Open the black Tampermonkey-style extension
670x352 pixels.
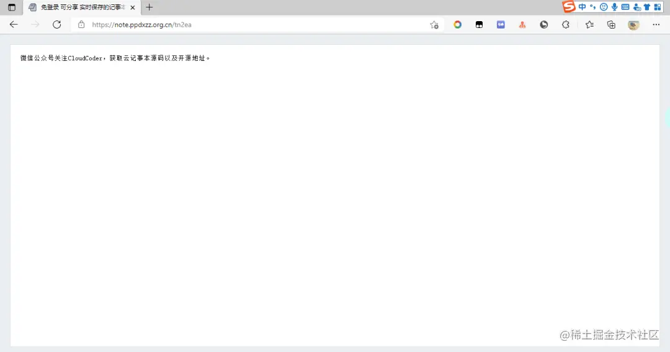[479, 25]
